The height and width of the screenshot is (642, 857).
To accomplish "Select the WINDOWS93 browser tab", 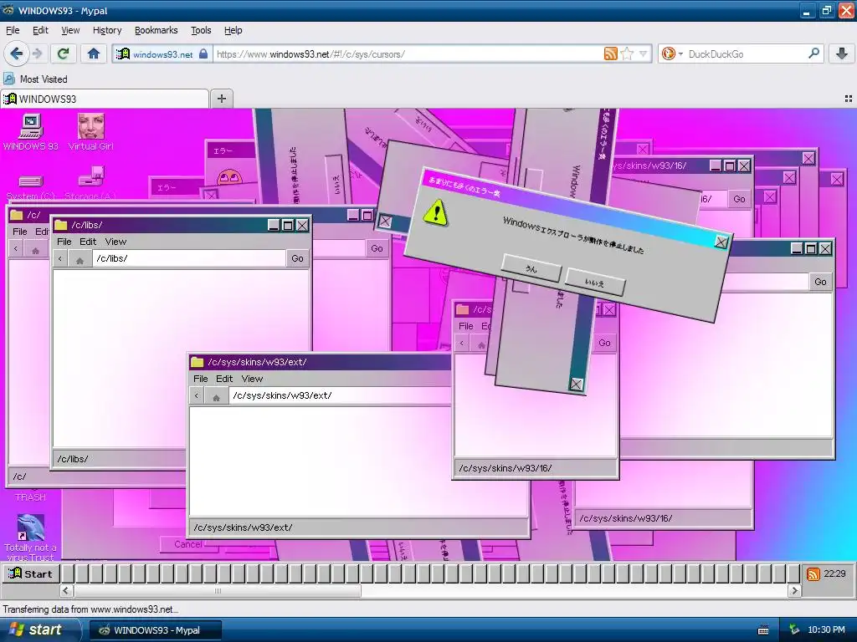I will [x=105, y=99].
